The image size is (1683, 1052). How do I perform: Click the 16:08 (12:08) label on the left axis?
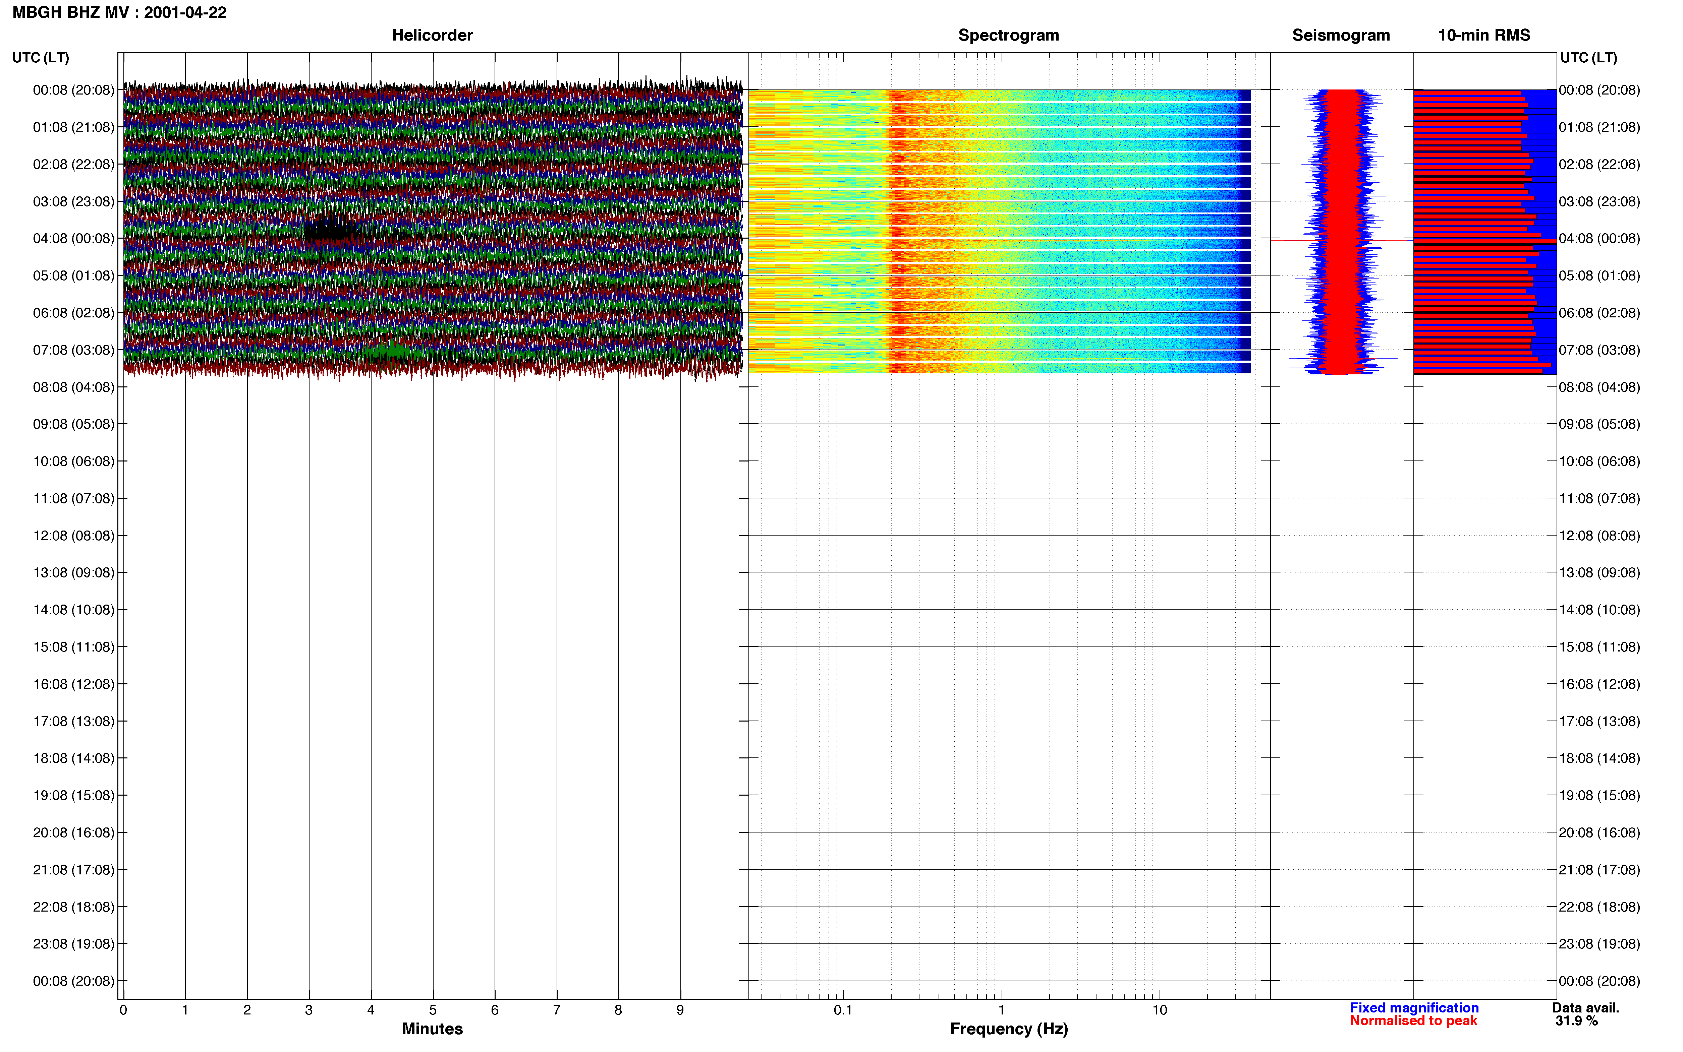point(74,684)
